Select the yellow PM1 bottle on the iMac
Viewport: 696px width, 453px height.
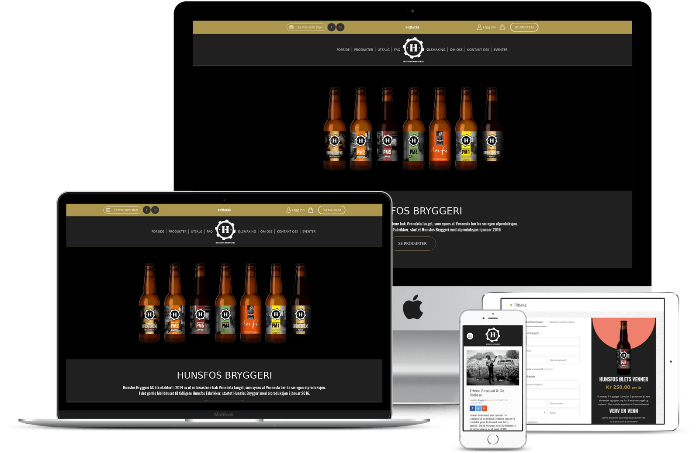[466, 128]
